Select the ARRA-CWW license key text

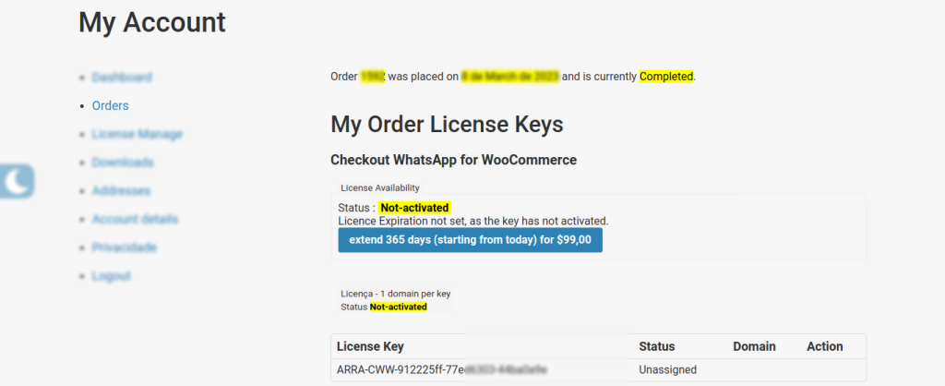(442, 369)
